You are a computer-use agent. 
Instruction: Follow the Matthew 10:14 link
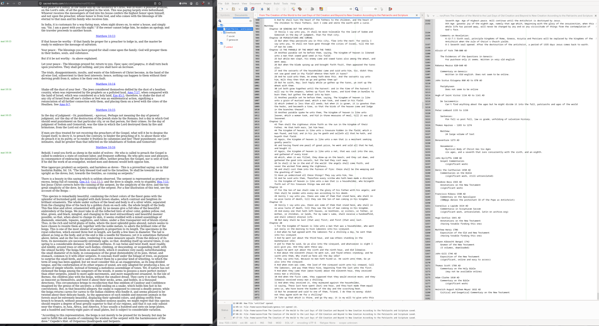pyautogui.click(x=105, y=85)
